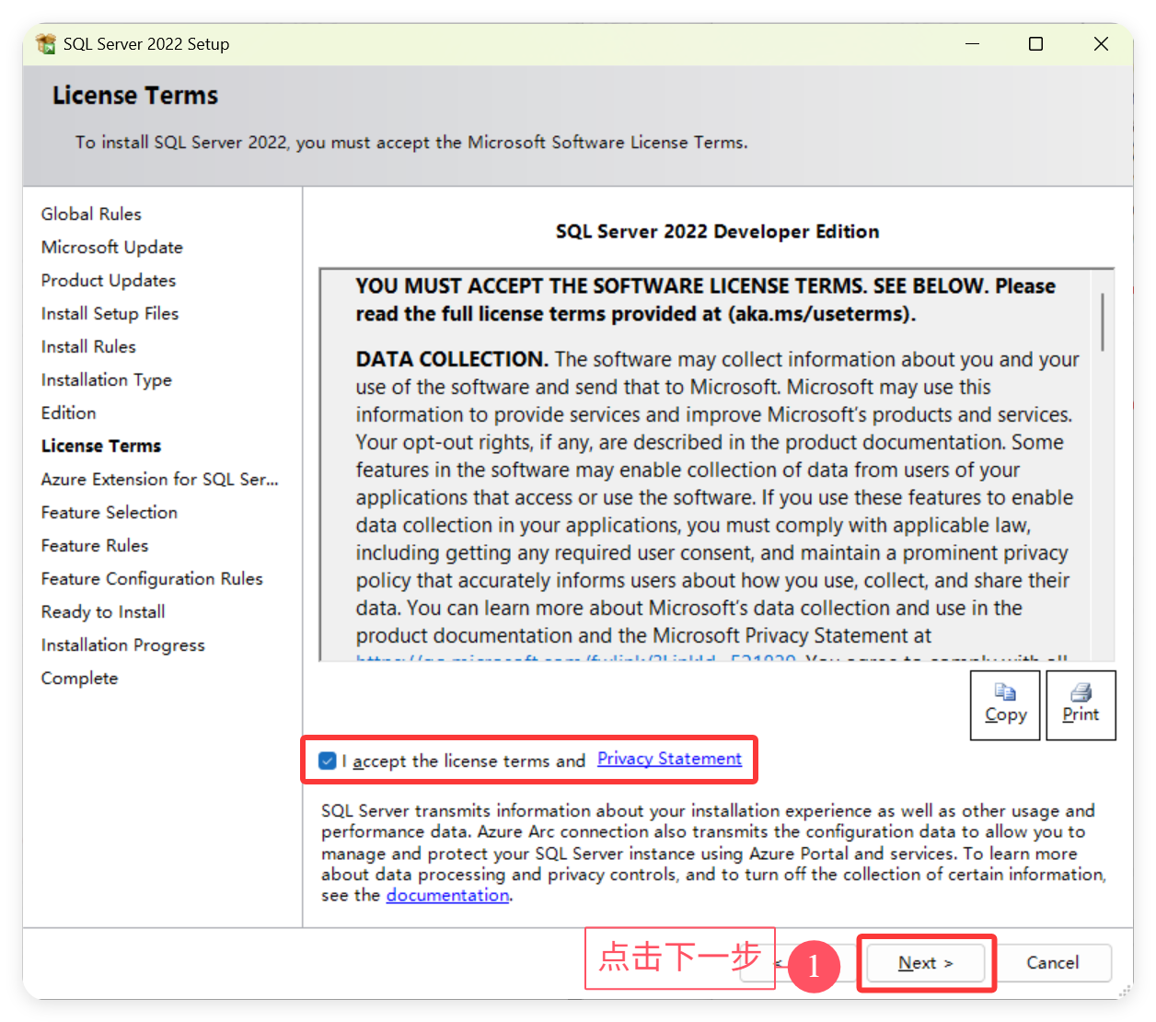
Task: Select the Edition step
Action: click(69, 412)
